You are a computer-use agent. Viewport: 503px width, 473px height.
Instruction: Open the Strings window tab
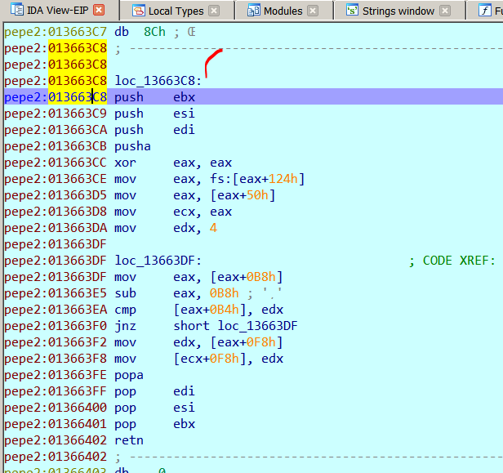point(397,11)
